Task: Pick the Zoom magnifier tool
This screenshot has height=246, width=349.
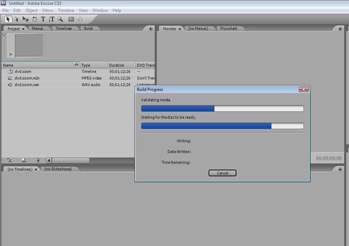Action: (60, 19)
